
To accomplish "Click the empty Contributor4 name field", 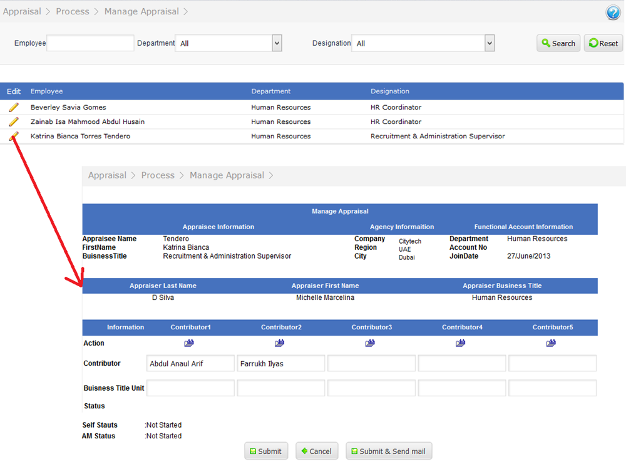I will point(462,364).
